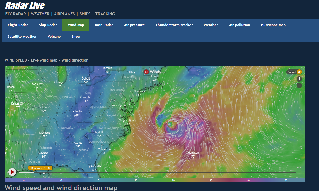Click the Chicago 37° city label
The image size is (319, 191).
[59, 84]
